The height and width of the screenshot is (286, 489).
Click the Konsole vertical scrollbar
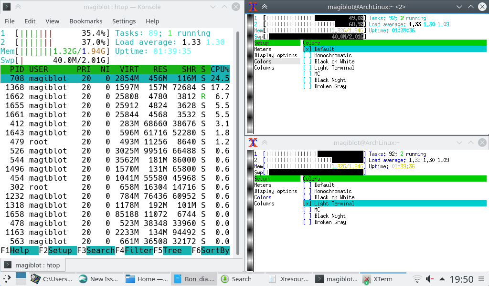[x=238, y=143]
